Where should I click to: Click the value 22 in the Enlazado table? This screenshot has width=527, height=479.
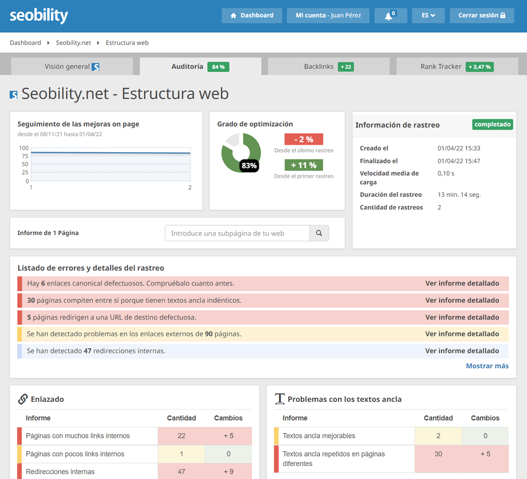coord(182,436)
